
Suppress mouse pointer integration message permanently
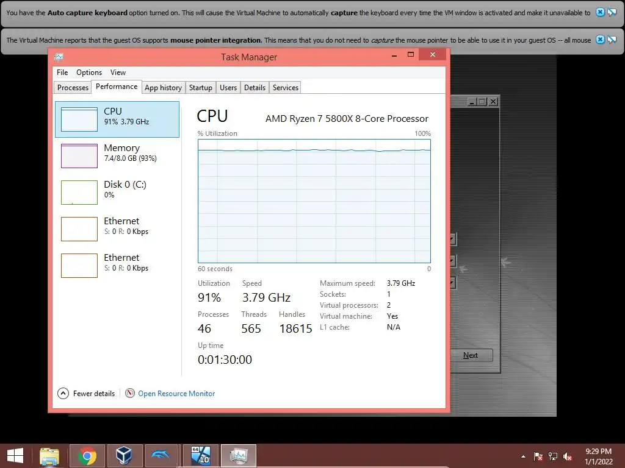612,40
